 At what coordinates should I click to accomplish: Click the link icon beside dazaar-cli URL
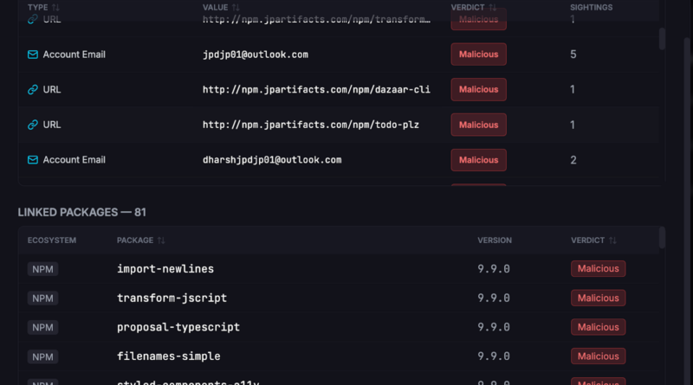(x=33, y=89)
